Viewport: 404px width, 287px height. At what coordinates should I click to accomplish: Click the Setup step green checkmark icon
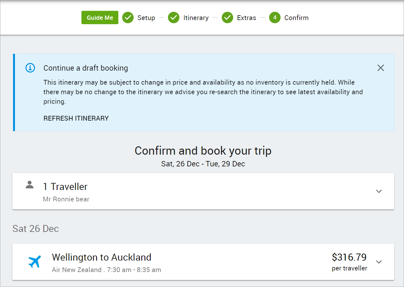click(128, 17)
